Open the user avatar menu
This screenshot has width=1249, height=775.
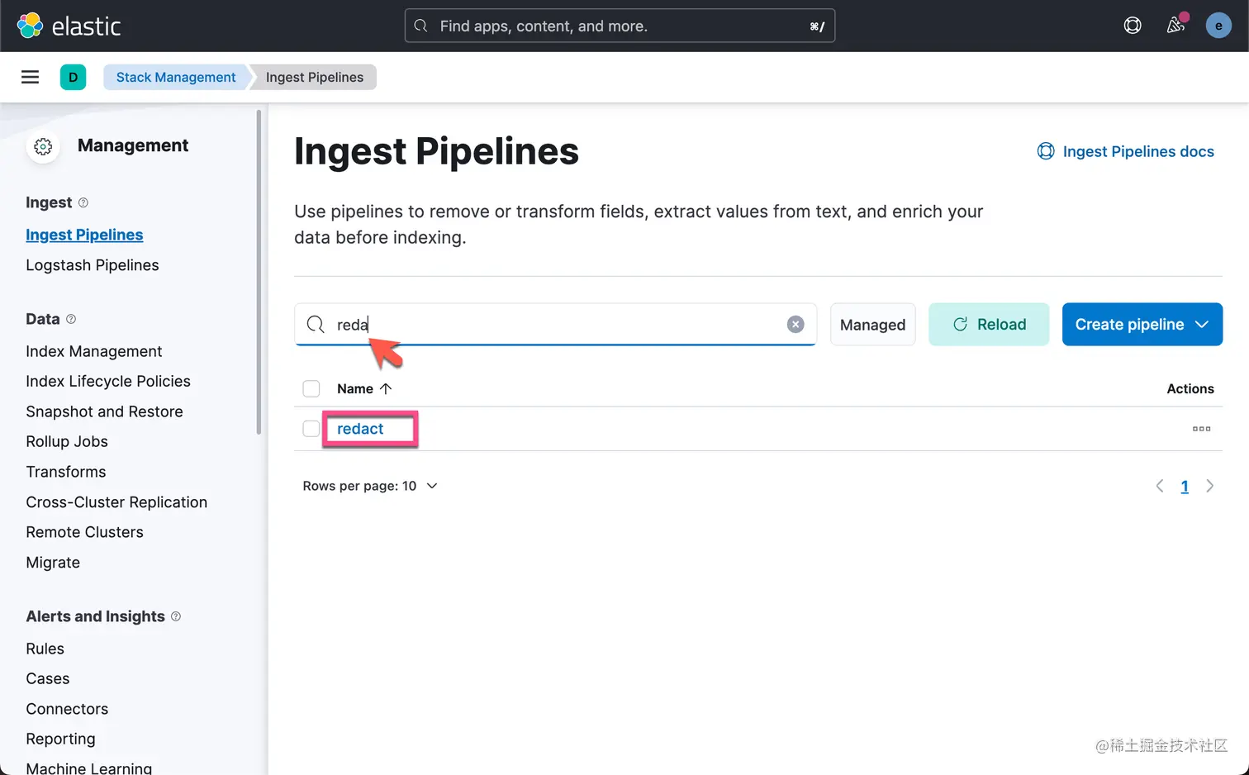click(1218, 26)
